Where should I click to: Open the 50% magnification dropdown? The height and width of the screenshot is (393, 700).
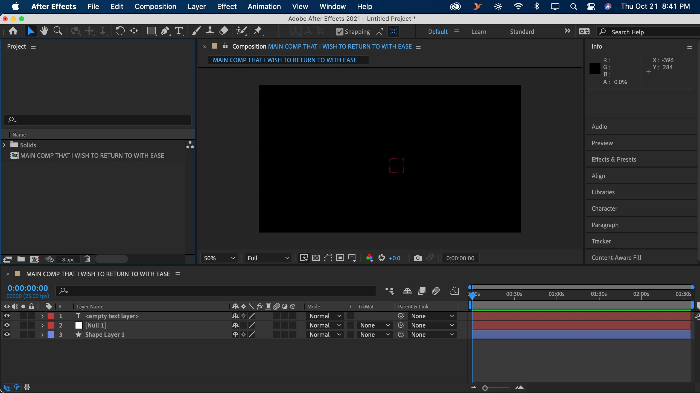click(x=219, y=258)
